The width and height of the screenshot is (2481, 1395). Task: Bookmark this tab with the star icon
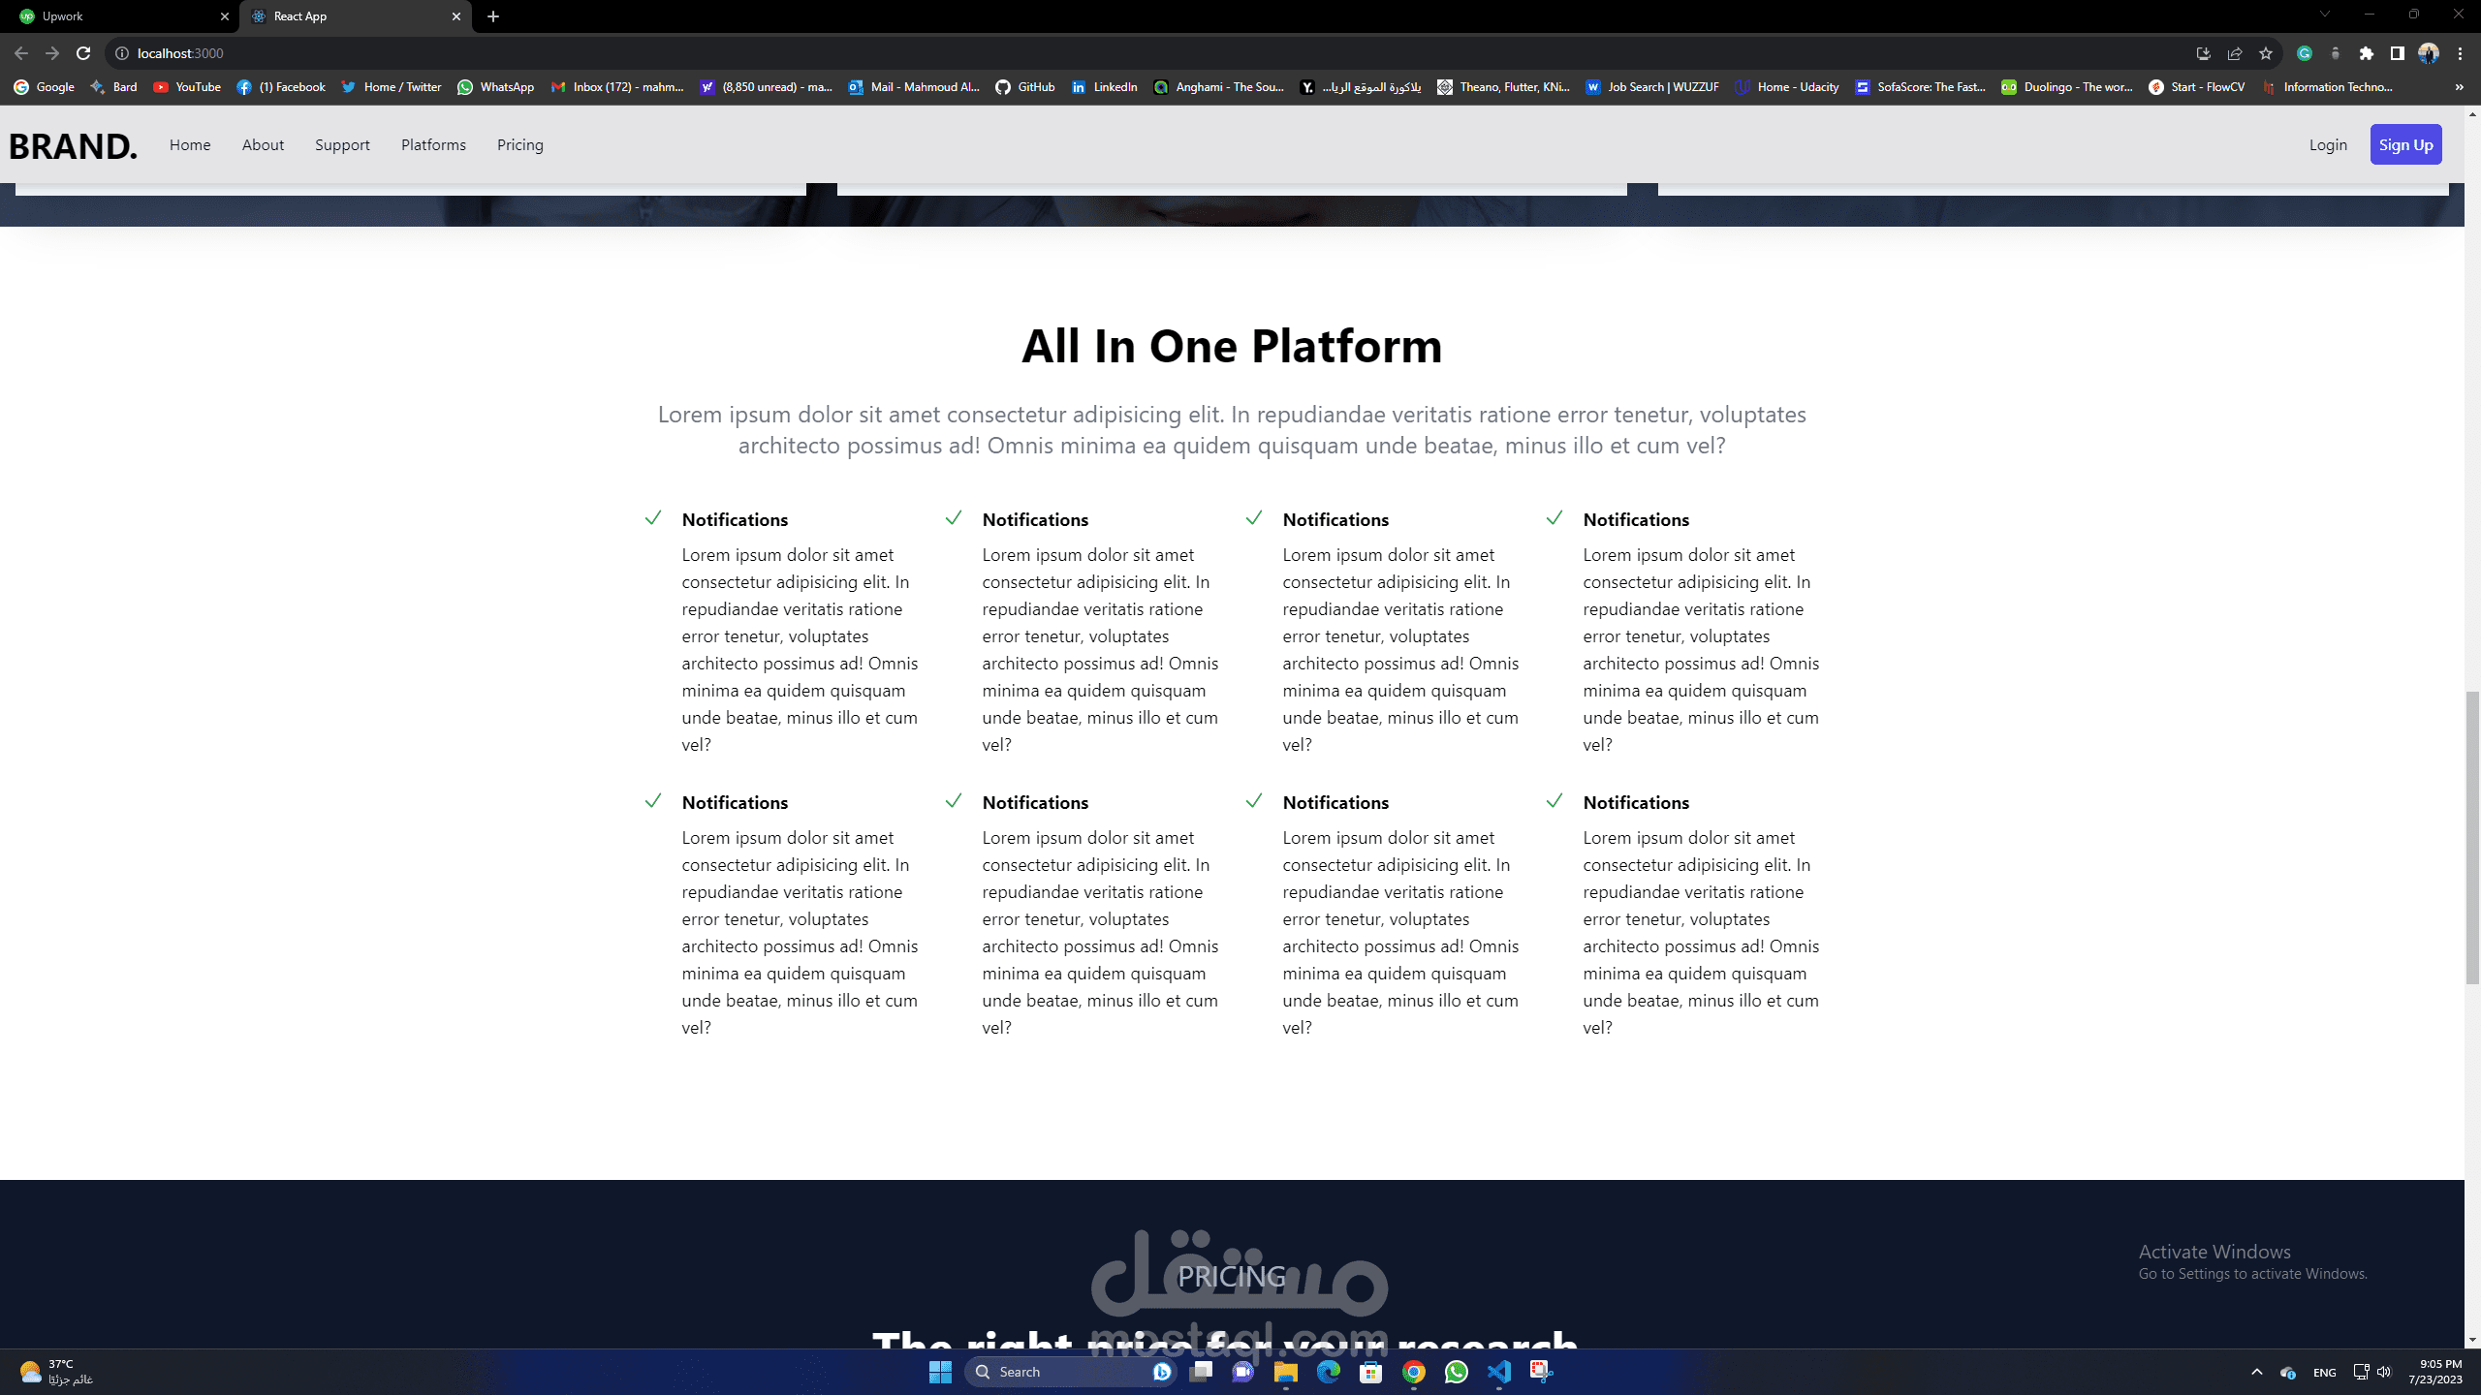2265,53
